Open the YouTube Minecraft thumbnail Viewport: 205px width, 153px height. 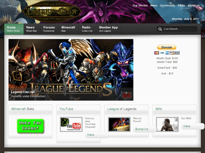(71, 124)
